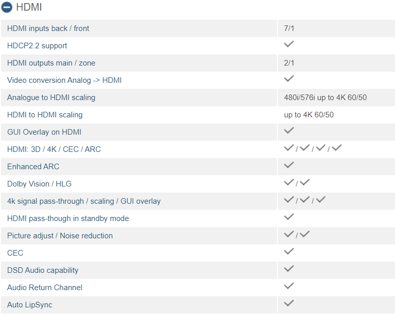The height and width of the screenshot is (314, 395).
Task: Click the GUI Overlay on HDMI checkmark
Action: [289, 130]
